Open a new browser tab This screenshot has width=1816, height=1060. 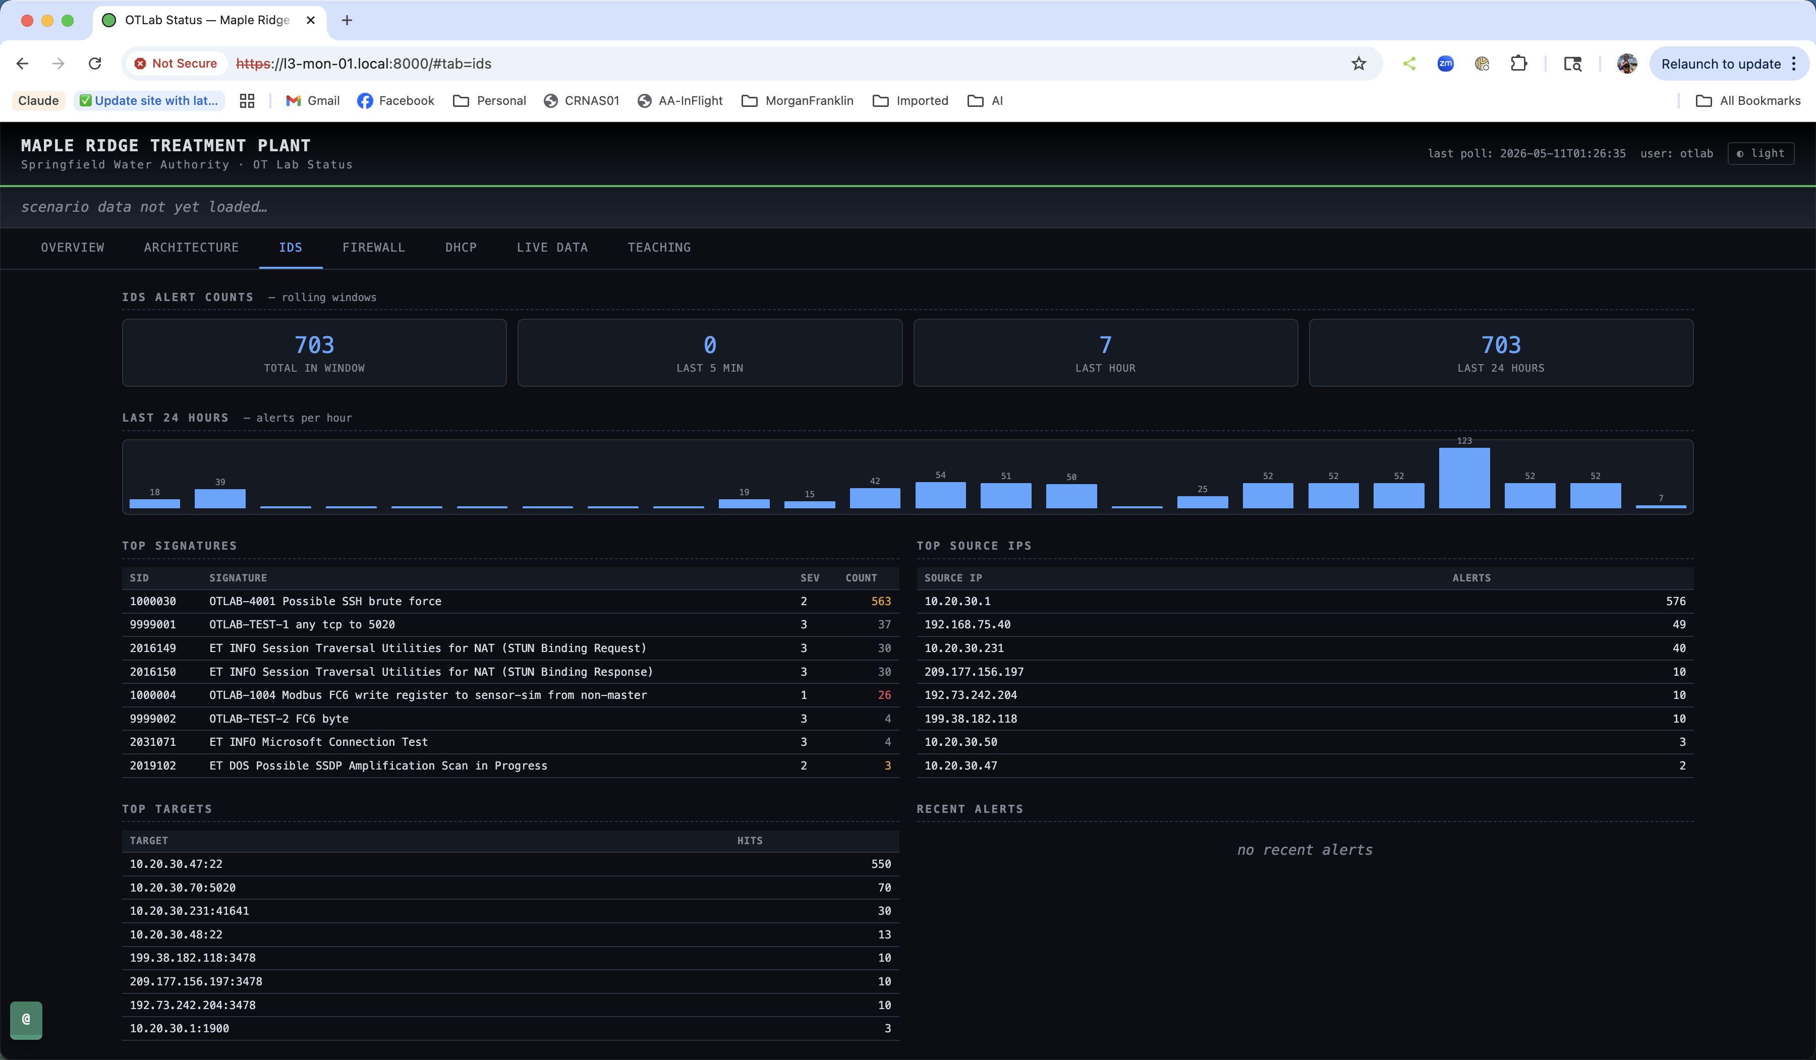(347, 20)
